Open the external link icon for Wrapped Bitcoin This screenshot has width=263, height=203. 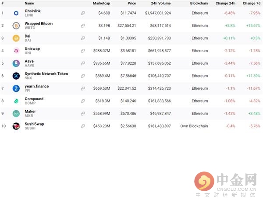(x=83, y=26)
